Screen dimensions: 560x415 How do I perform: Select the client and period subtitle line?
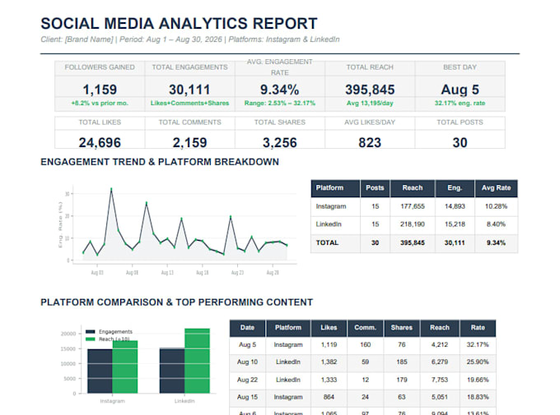click(190, 39)
